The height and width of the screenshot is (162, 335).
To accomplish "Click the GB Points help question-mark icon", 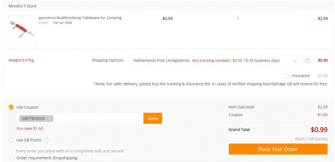I will [x=46, y=140].
